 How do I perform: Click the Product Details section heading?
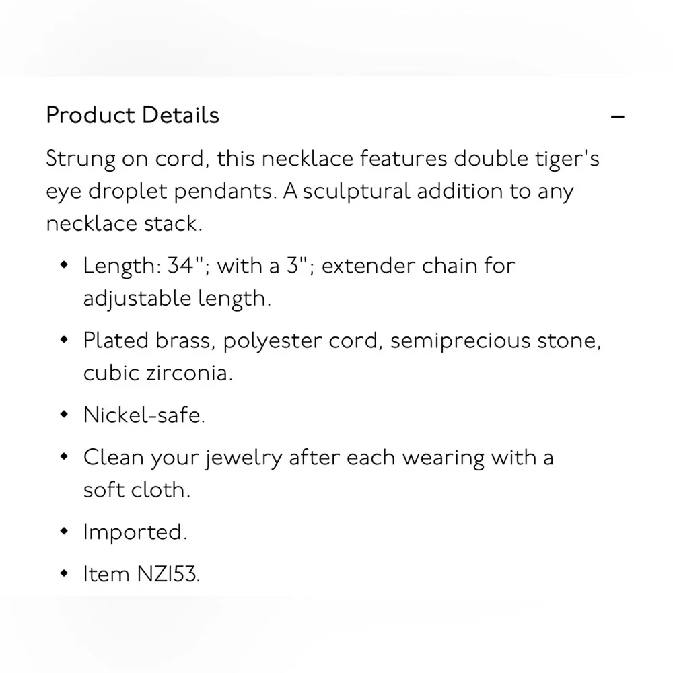(x=133, y=116)
